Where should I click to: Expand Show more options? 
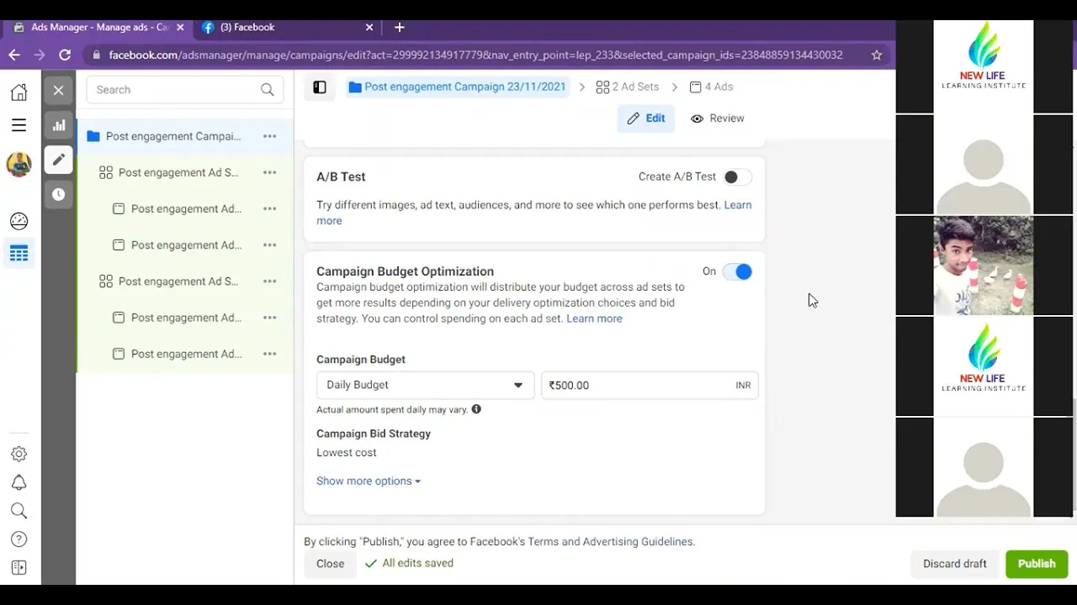(x=369, y=481)
